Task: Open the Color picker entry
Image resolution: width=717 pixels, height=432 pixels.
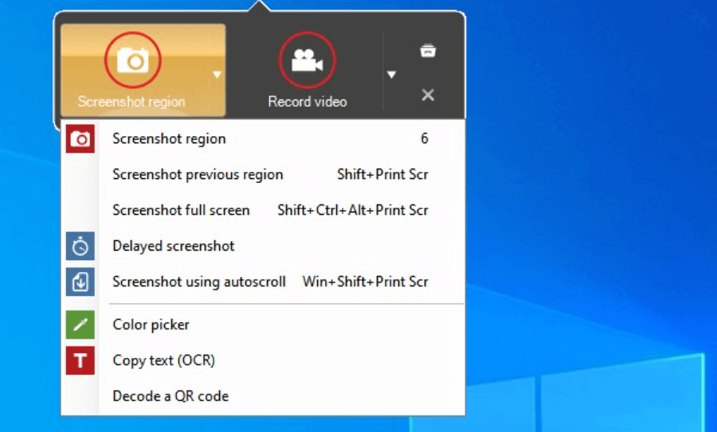Action: [264, 325]
